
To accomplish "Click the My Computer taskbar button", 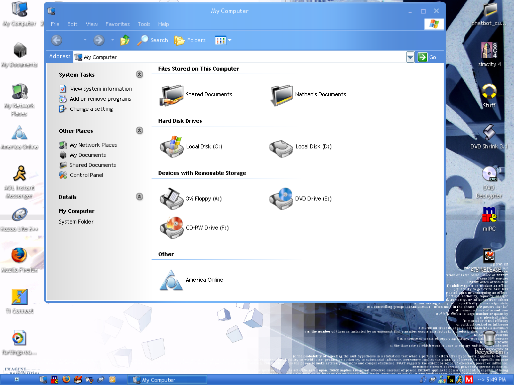I will point(167,380).
